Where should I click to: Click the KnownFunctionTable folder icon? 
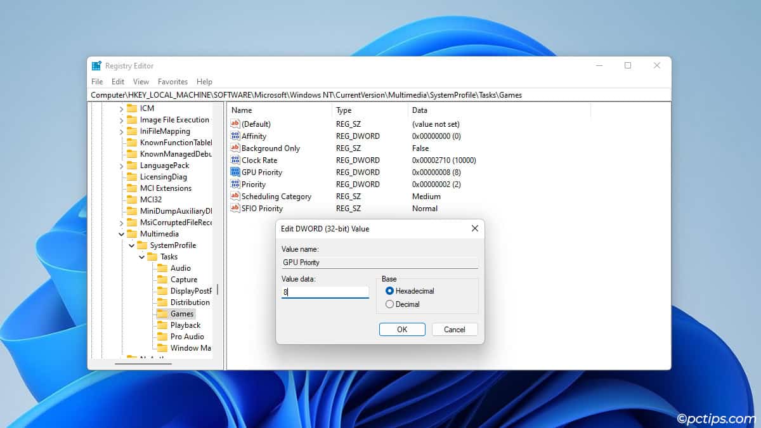click(132, 143)
